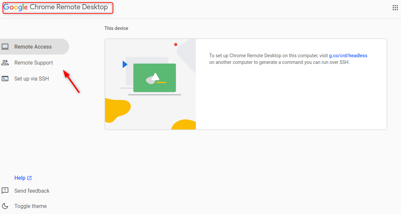
Task: Click the Toggle theme label
Action: pos(30,206)
